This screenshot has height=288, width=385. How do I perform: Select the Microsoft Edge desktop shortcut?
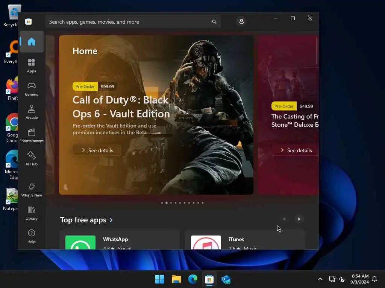tap(12, 165)
